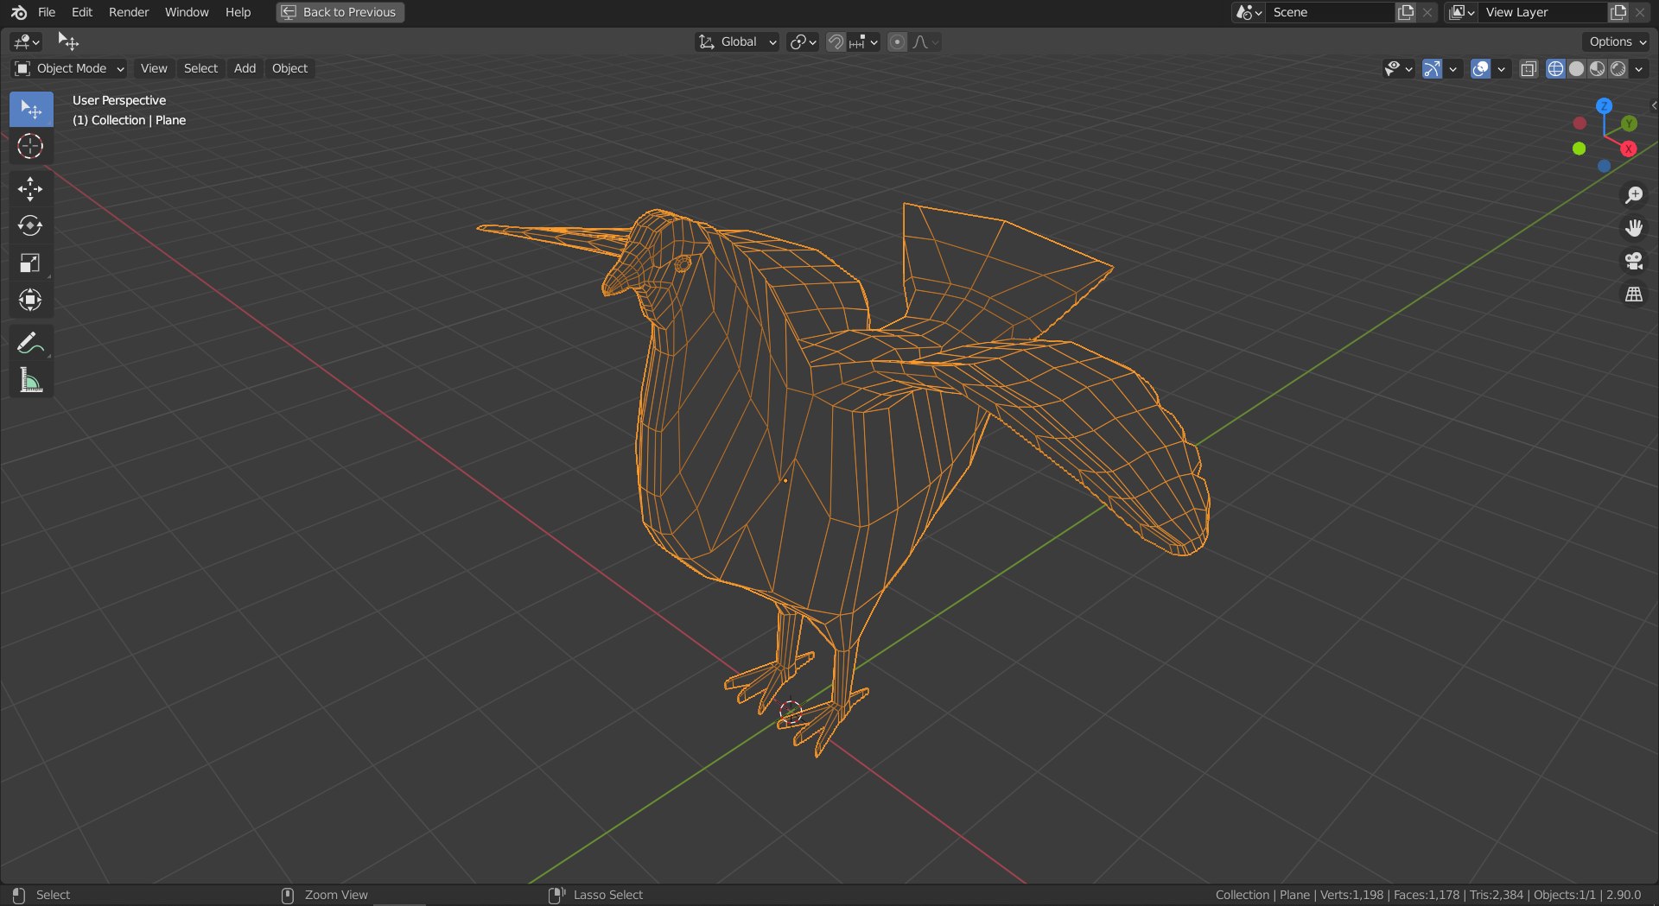Open the editor type dropdown

pyautogui.click(x=27, y=41)
